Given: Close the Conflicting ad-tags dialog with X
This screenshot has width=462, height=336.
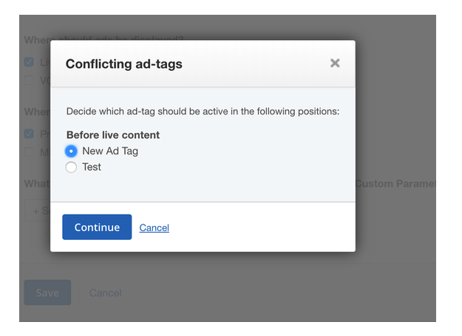Looking at the screenshot, I should [335, 63].
